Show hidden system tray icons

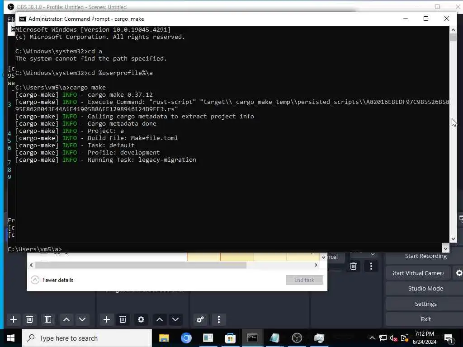(x=372, y=338)
